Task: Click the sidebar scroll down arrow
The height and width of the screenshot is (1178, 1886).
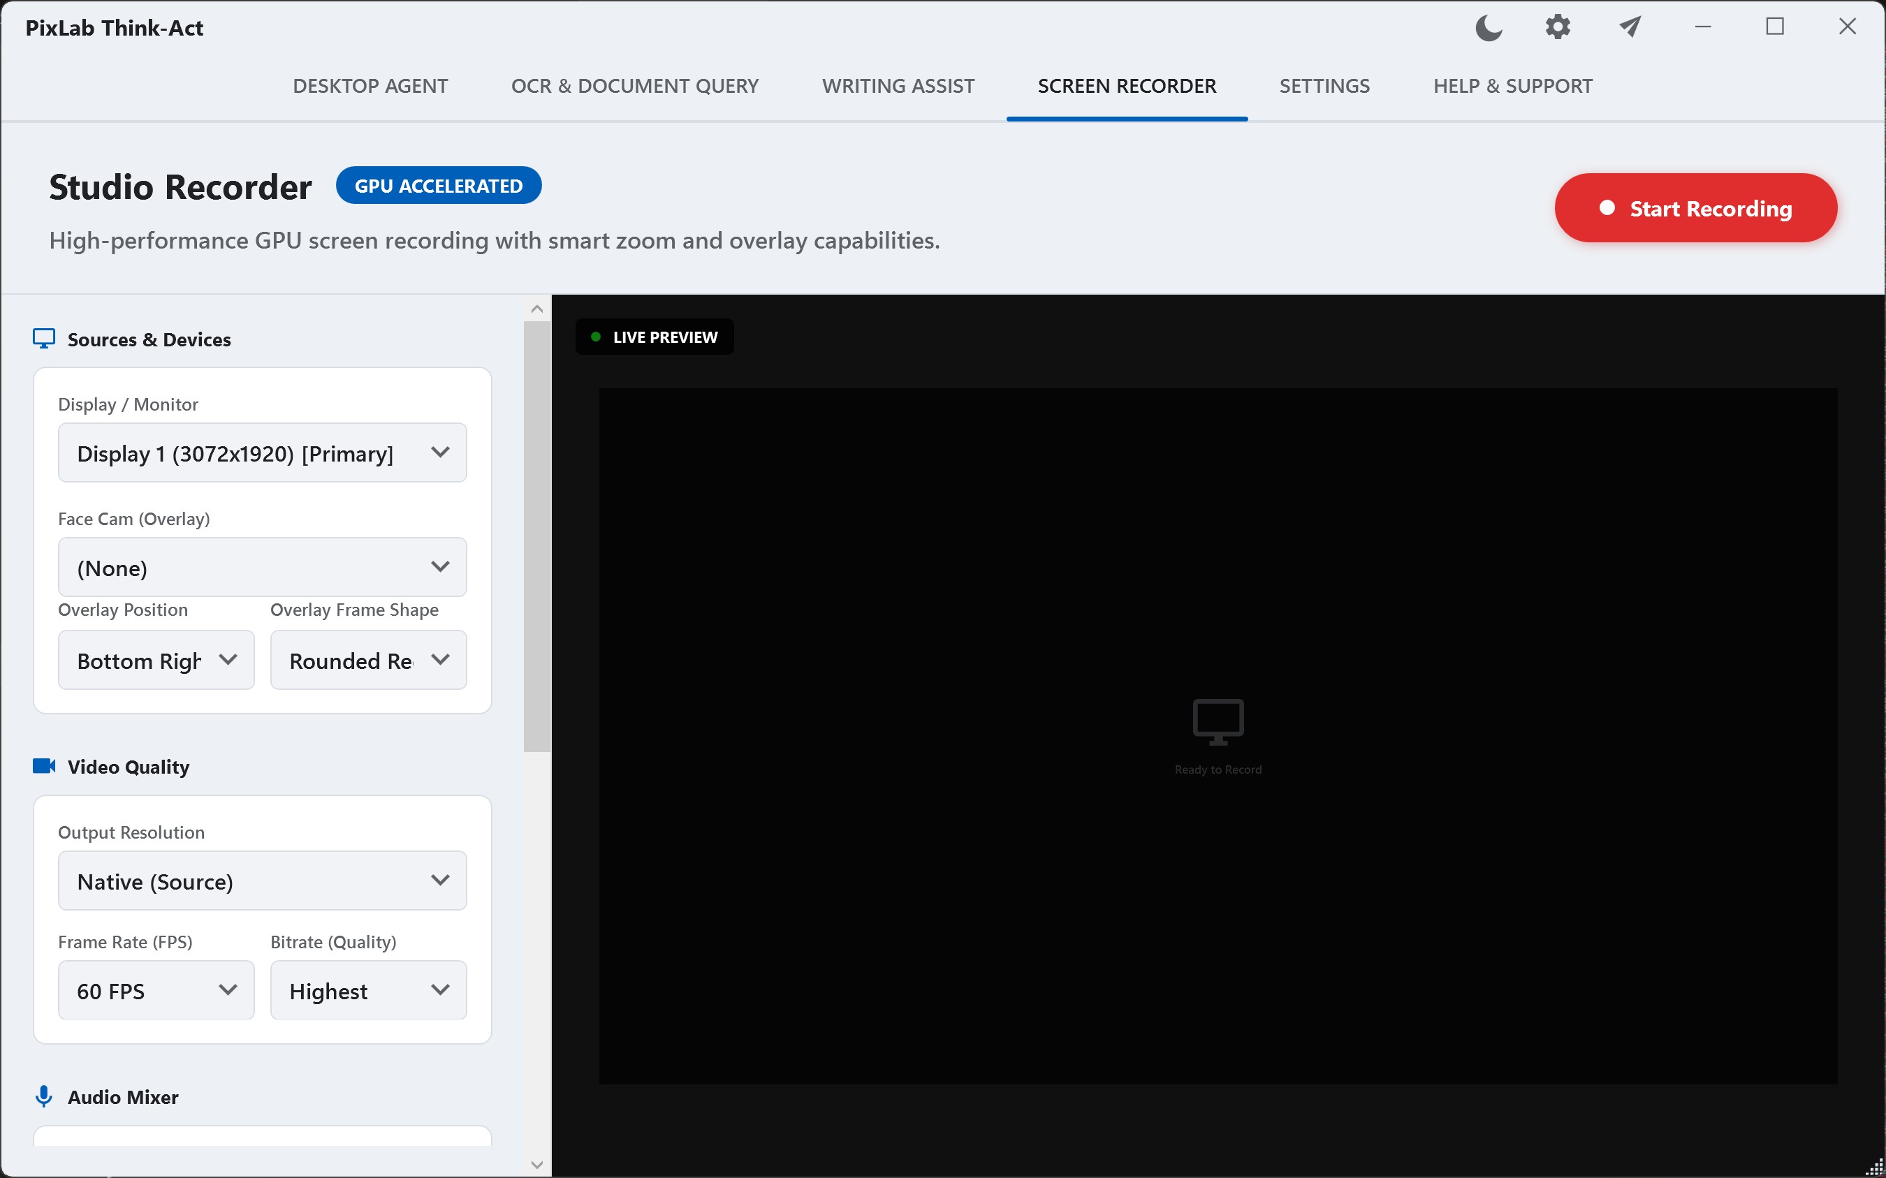Action: point(537,1165)
